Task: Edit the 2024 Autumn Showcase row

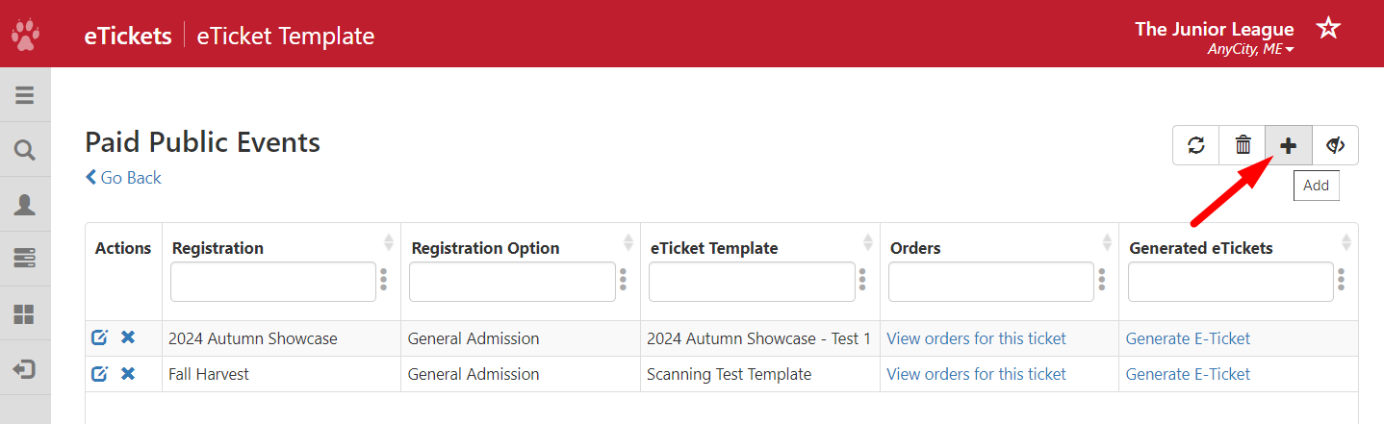Action: 99,337
